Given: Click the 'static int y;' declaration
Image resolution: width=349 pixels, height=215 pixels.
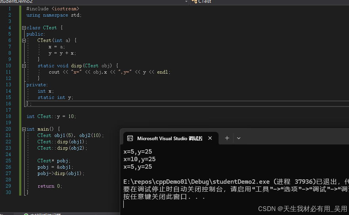Looking at the screenshot, I should pos(55,97).
